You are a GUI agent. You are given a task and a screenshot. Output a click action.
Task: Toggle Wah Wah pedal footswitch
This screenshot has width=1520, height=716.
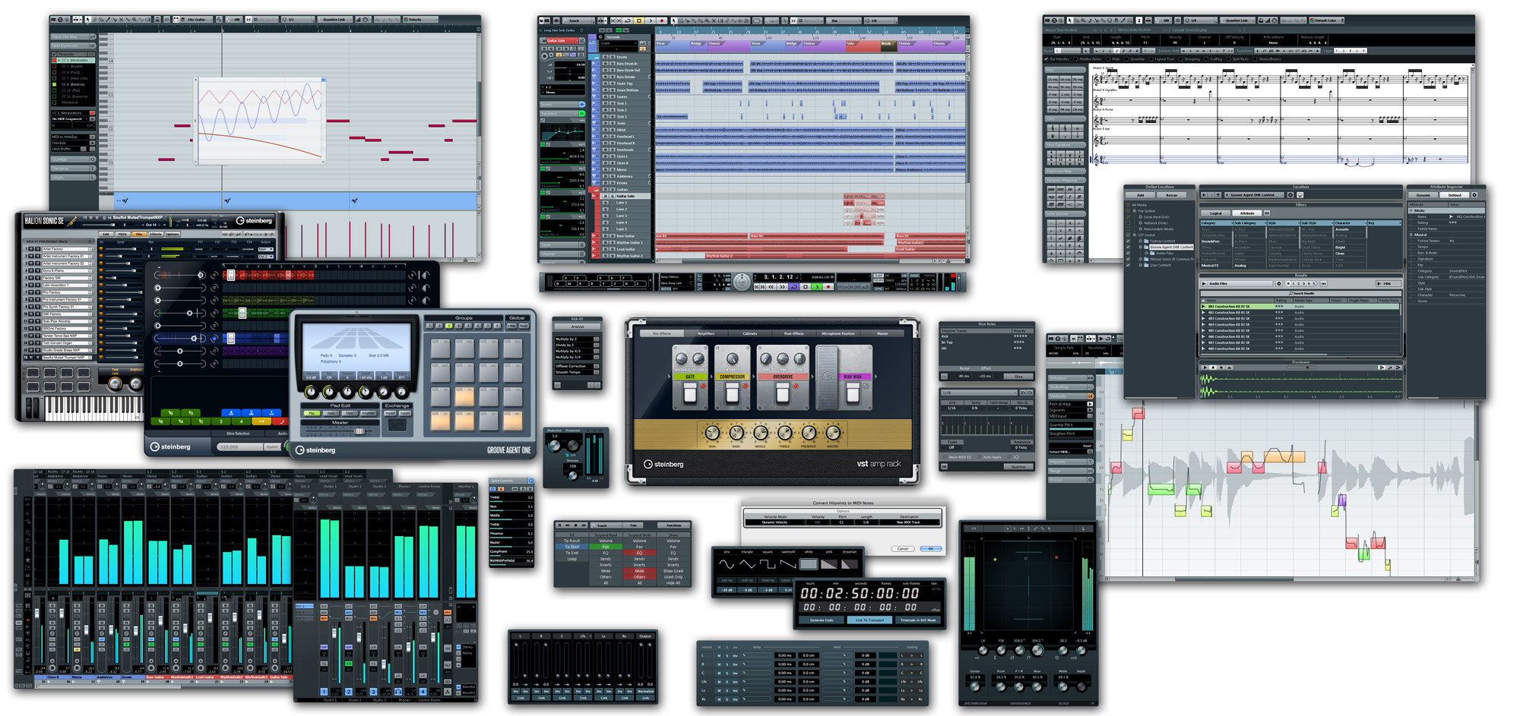pyautogui.click(x=853, y=393)
